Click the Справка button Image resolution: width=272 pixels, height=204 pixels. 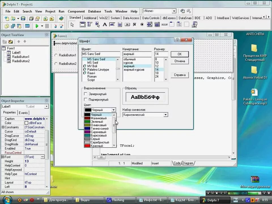coord(180,75)
